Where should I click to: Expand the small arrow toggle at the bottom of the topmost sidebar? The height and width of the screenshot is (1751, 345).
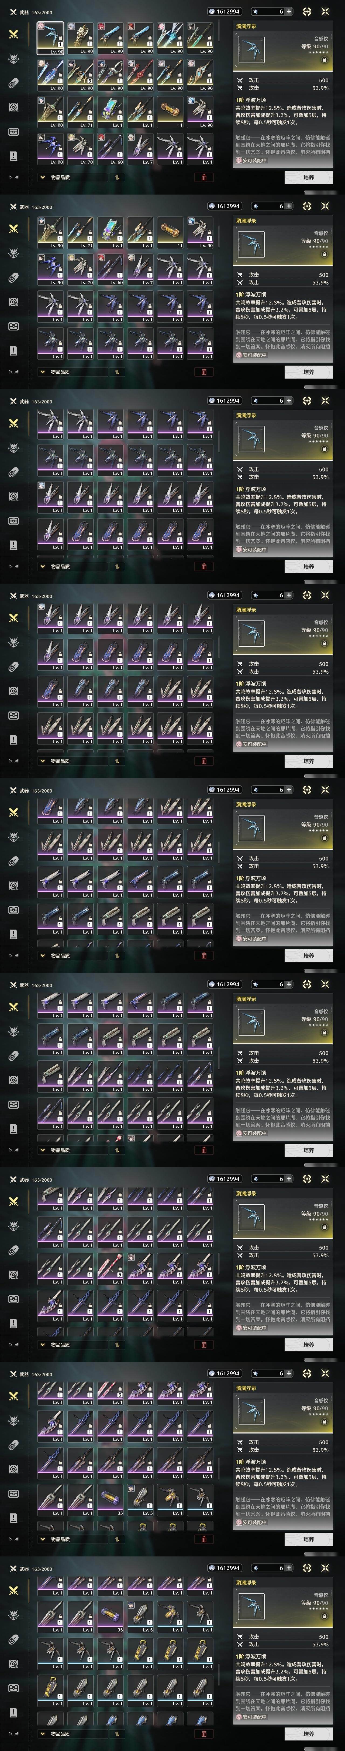(x=13, y=178)
